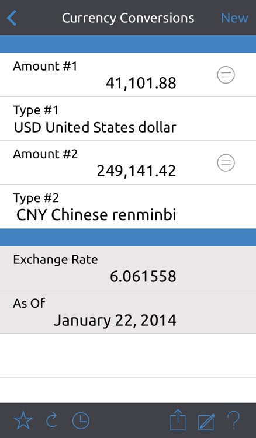Open history with the clock icon

(x=81, y=421)
